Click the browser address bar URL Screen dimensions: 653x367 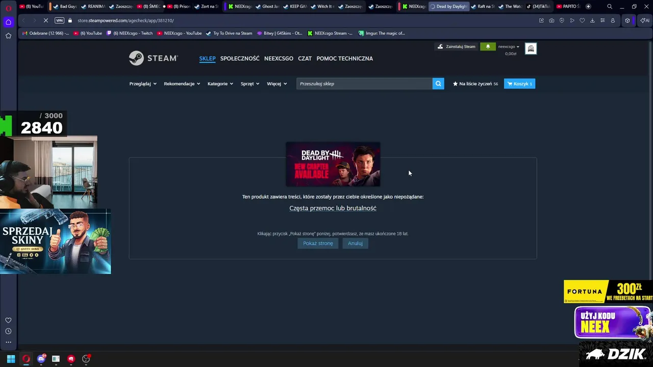125,20
